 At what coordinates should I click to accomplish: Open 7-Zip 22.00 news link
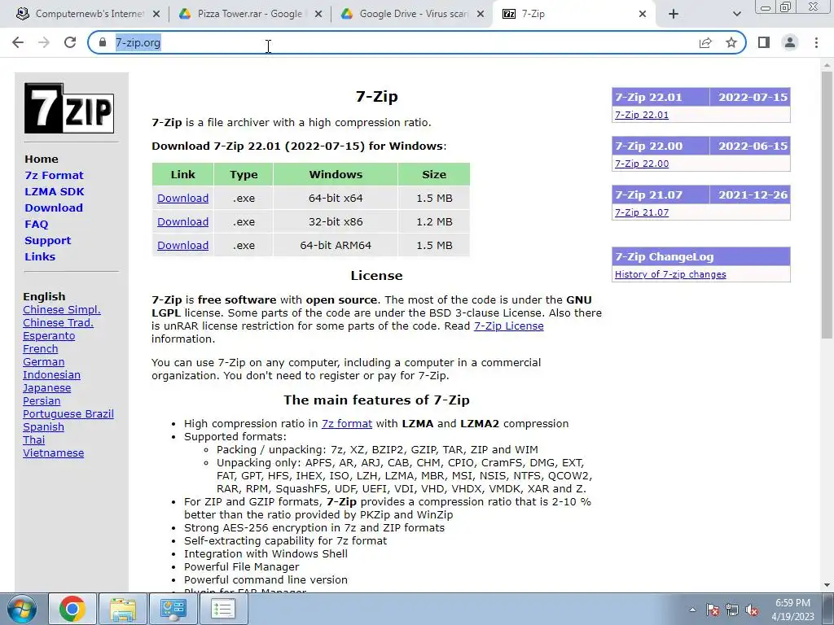tap(642, 164)
